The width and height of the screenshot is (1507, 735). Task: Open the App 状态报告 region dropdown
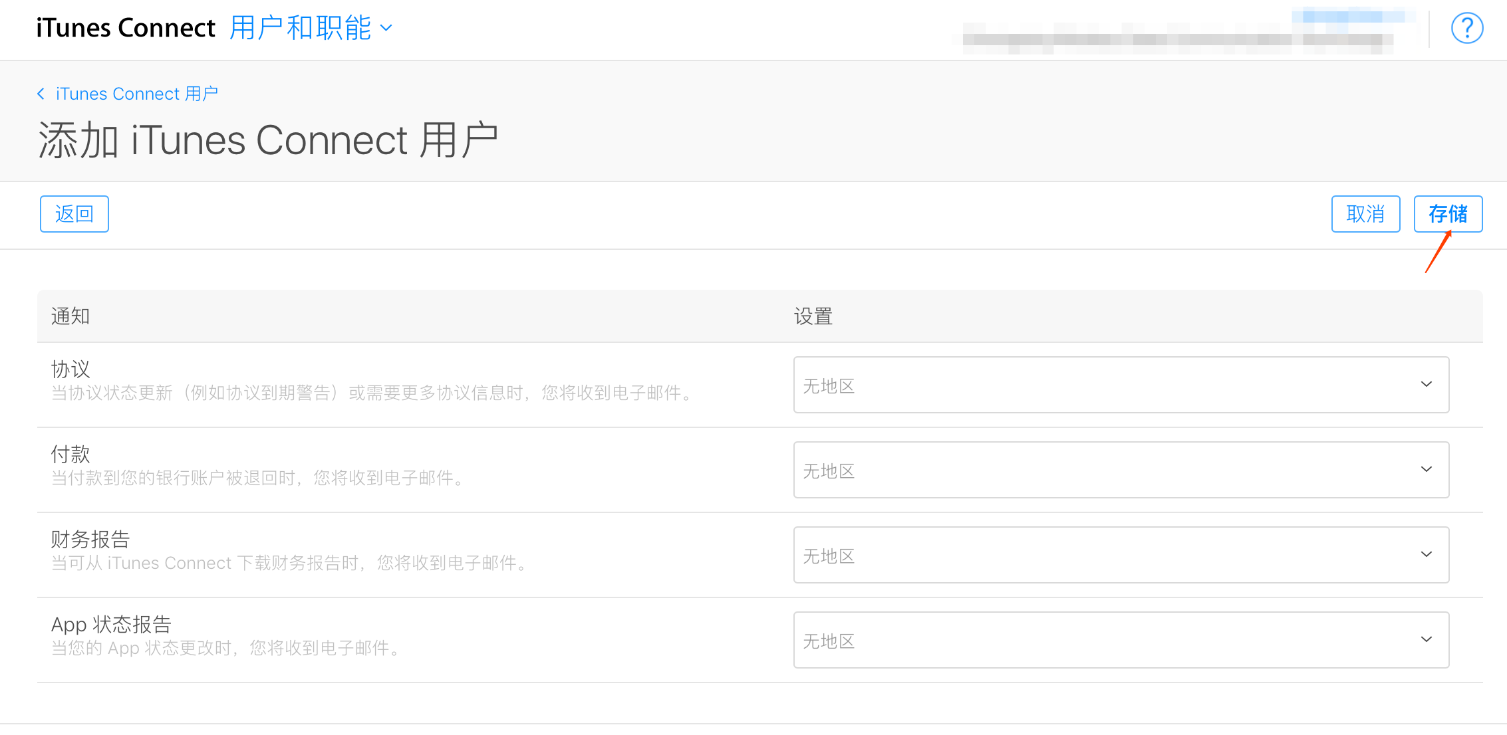click(x=1120, y=640)
